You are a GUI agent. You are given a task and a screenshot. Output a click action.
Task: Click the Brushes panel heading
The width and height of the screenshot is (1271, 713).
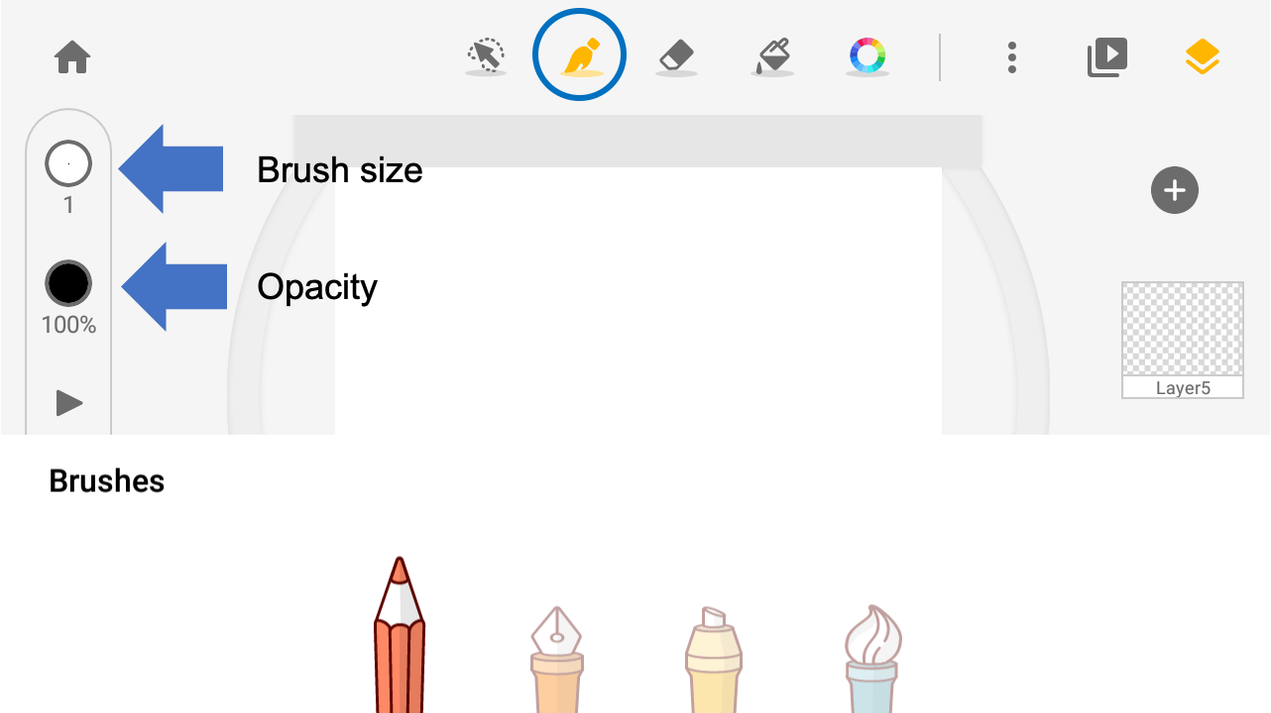(107, 481)
